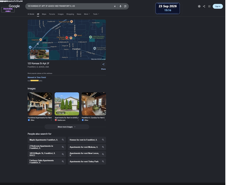Viewport: 228px width, 185px height.
Task: Click the Share text link under the share icon
Action: pos(104,69)
